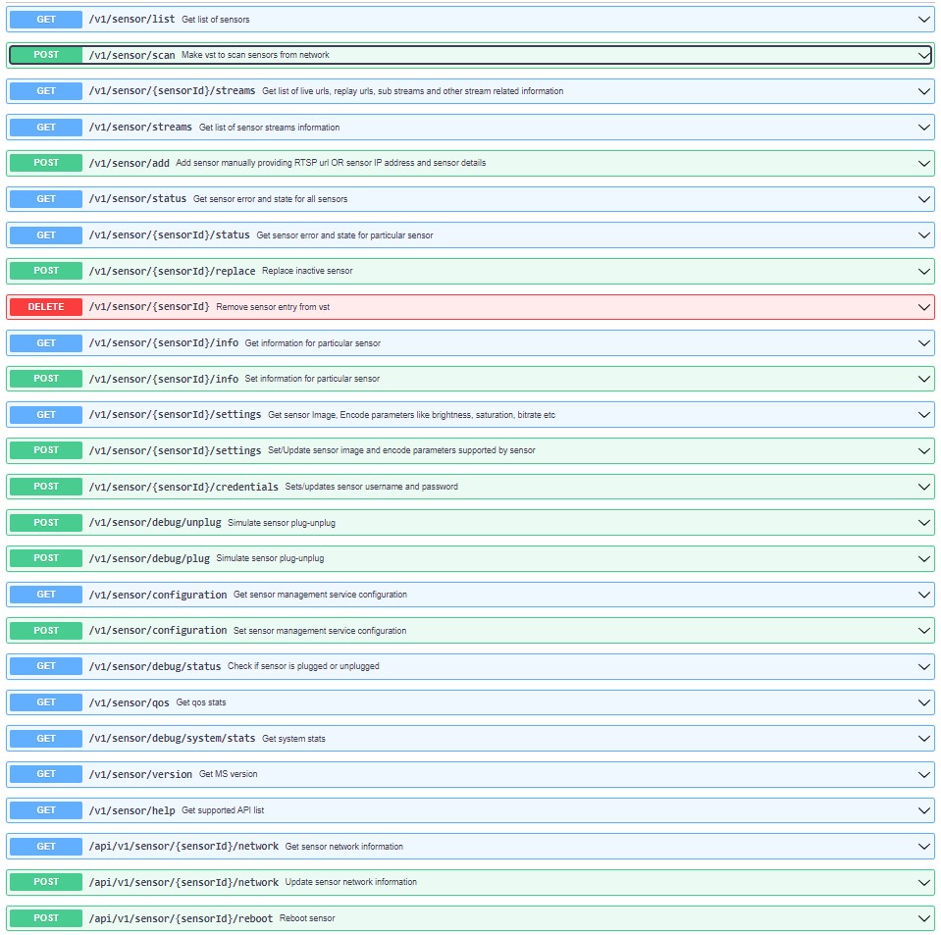The height and width of the screenshot is (935, 941).
Task: Click the DELETE badge for removing a sensor
Action: (44, 306)
